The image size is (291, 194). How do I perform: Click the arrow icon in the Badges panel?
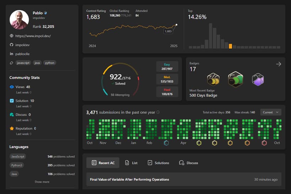[x=279, y=64]
